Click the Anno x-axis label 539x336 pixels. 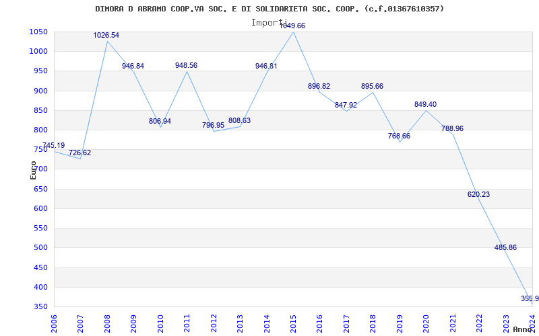click(x=522, y=329)
